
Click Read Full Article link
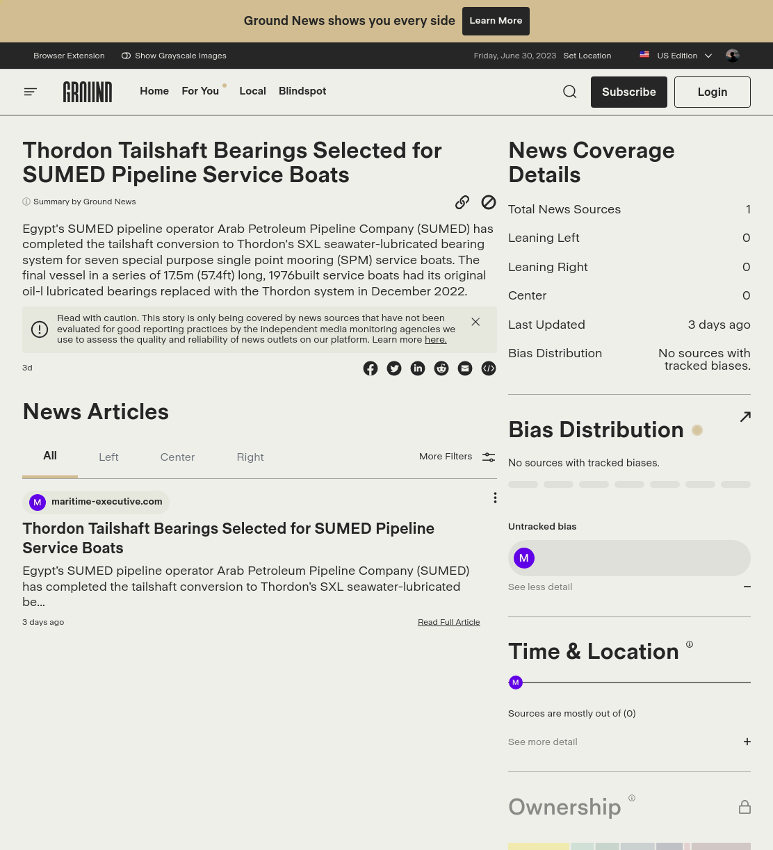pyautogui.click(x=449, y=622)
